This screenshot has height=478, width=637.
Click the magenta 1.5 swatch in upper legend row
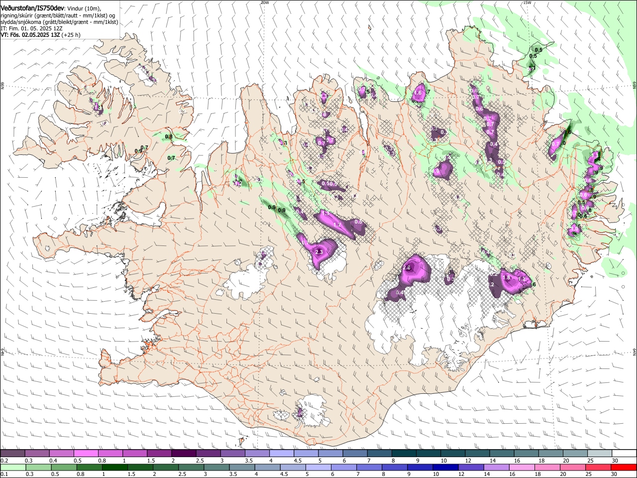[159, 454]
